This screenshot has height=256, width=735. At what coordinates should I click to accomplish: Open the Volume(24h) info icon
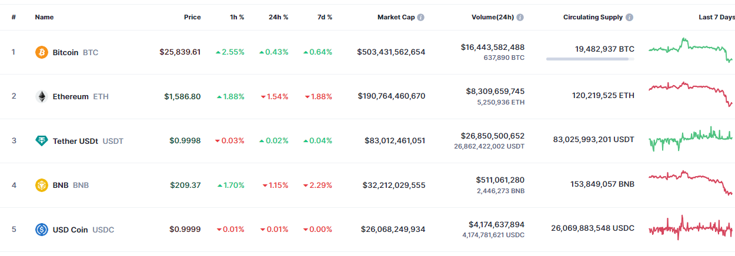click(520, 18)
